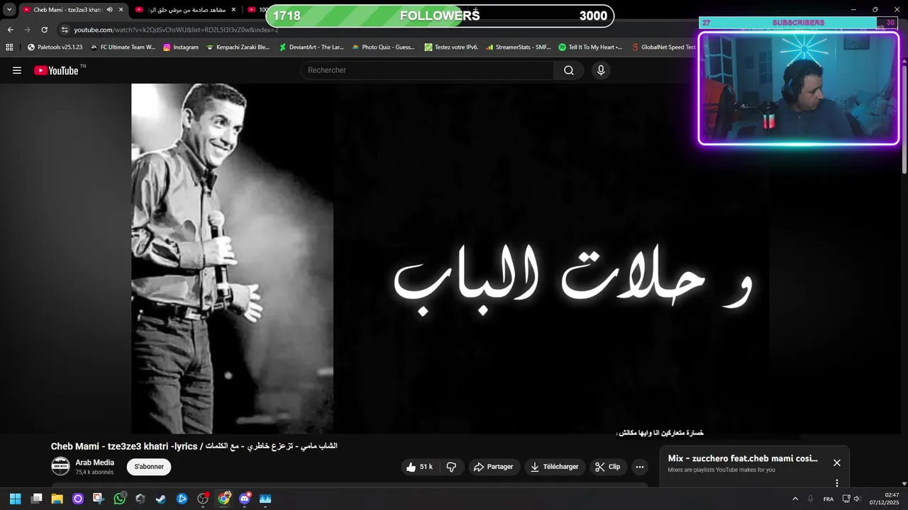The width and height of the screenshot is (908, 510).
Task: Open Instagram bookmark
Action: coord(180,47)
